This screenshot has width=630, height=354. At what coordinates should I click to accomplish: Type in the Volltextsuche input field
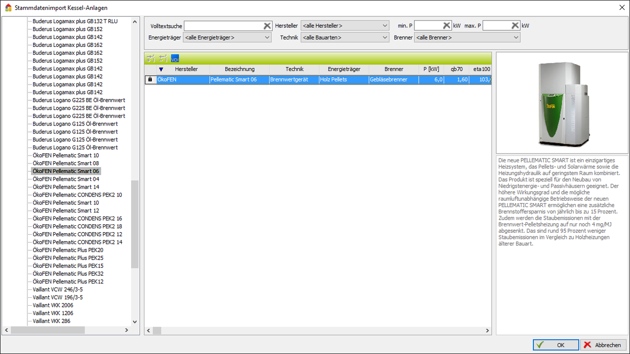coord(223,26)
